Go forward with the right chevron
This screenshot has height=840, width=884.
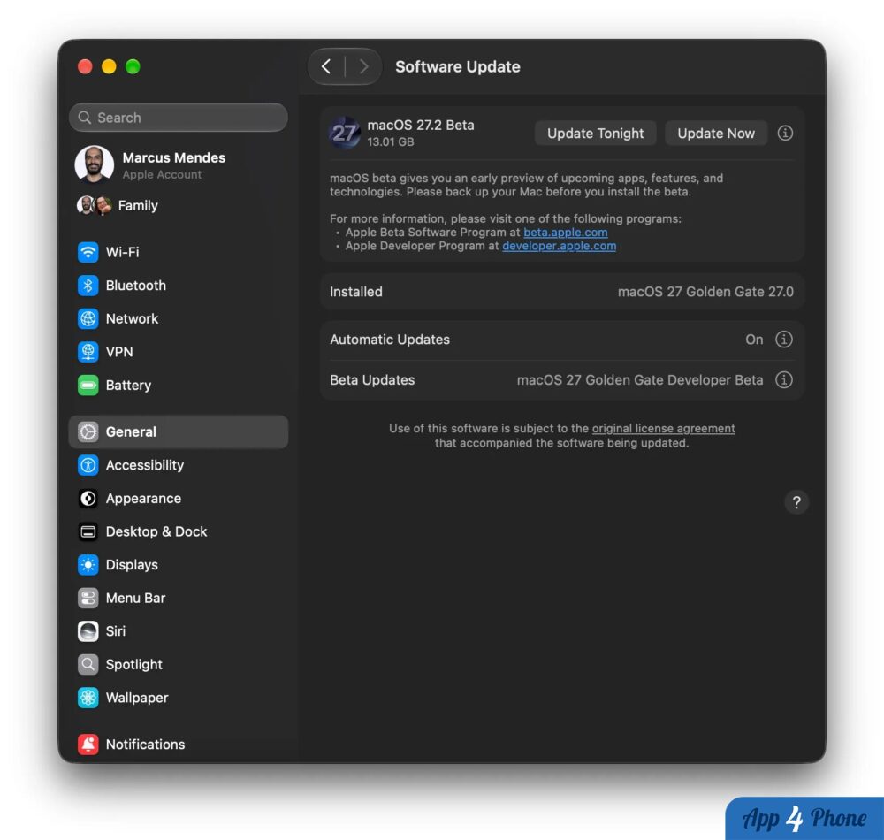pyautogui.click(x=363, y=66)
